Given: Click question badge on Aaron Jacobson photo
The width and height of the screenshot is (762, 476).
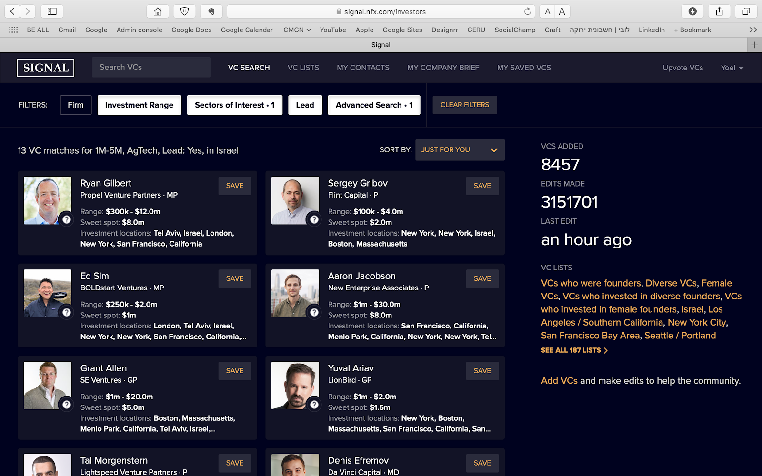Looking at the screenshot, I should pos(314,312).
